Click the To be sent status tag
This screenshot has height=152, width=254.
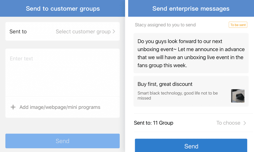[x=238, y=25]
